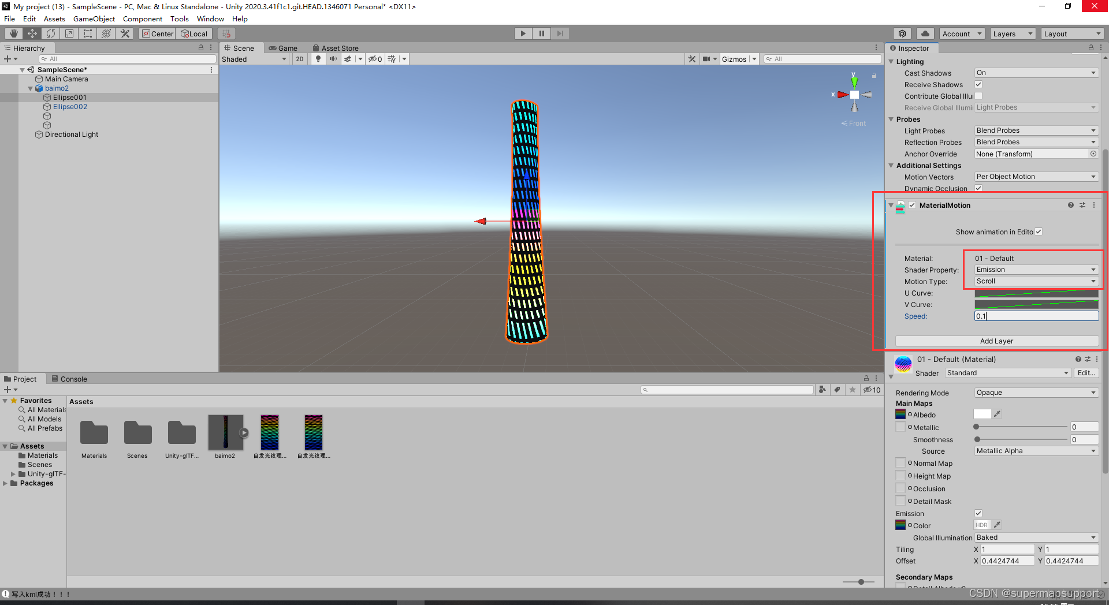This screenshot has width=1109, height=605.
Task: Select the Hand tool in toolbar
Action: click(x=14, y=33)
